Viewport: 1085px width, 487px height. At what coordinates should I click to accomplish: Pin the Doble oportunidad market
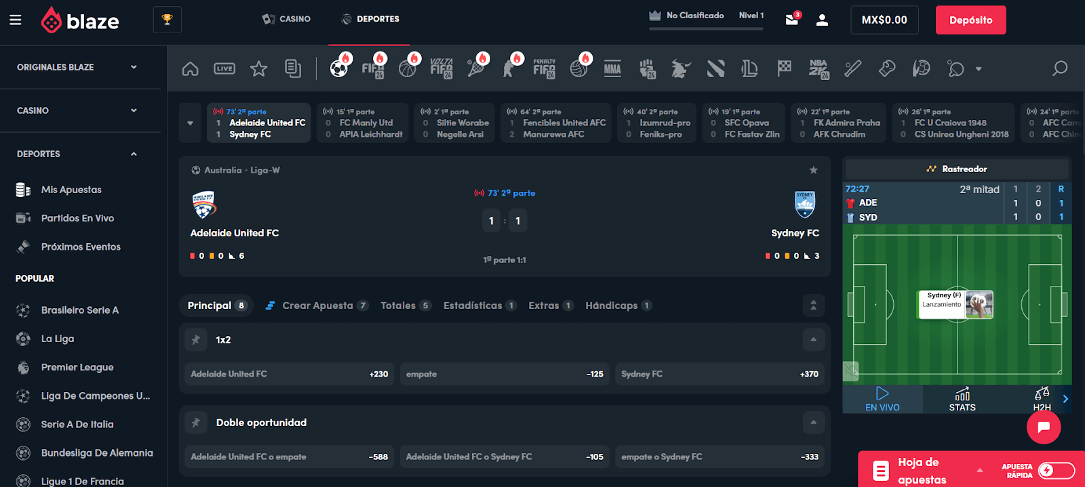[196, 423]
